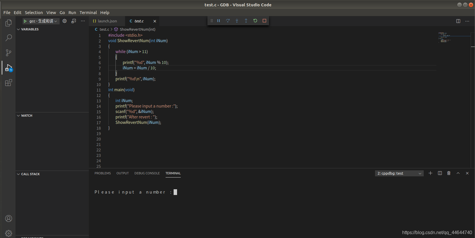This screenshot has height=238, width=475.
Task: Close the test.c editor tab
Action: pos(155,21)
